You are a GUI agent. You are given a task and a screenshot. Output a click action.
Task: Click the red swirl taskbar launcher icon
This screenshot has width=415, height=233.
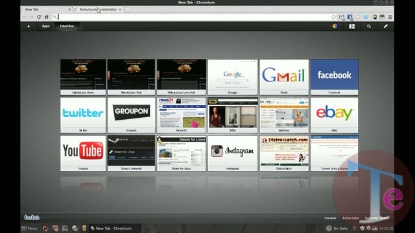click(x=45, y=228)
